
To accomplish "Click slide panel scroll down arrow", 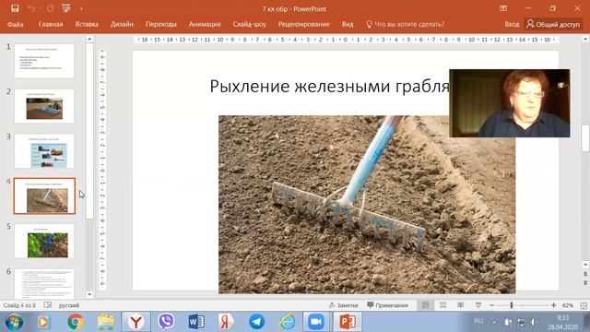I will coord(89,295).
